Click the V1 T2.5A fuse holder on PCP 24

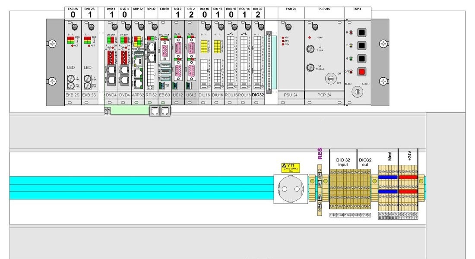(x=310, y=48)
